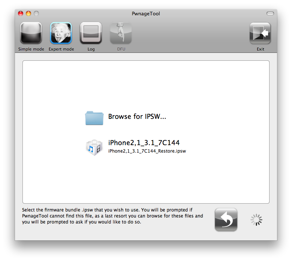Click the 'Exit' label in toolbar
Viewport: 292px width, 261px height.
260,49
